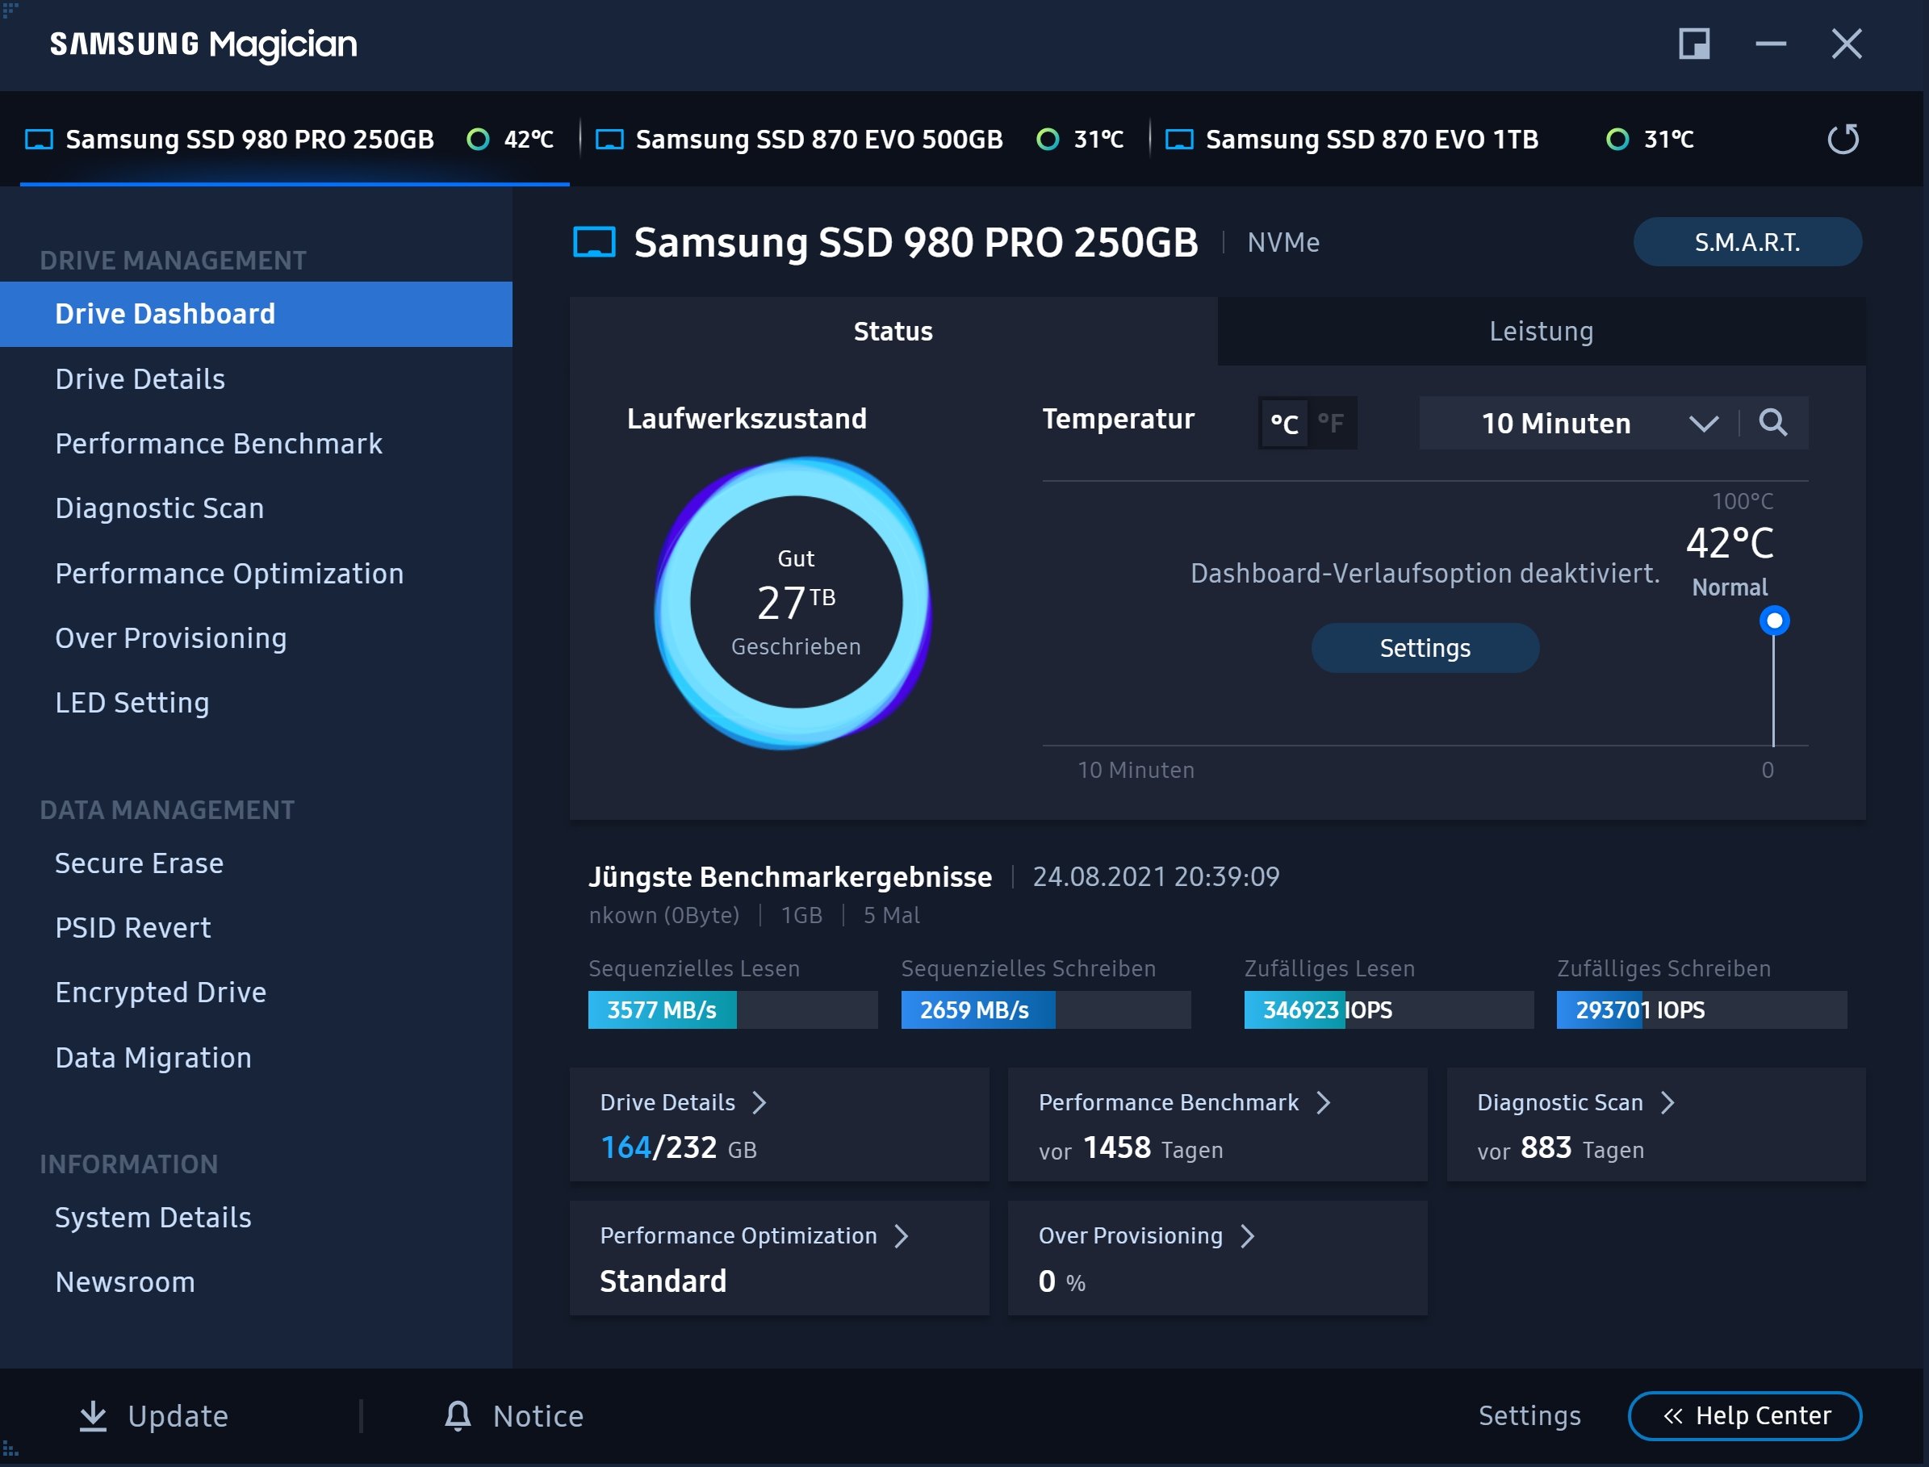
Task: Switch temperature unit to Fahrenheit
Action: tap(1331, 424)
